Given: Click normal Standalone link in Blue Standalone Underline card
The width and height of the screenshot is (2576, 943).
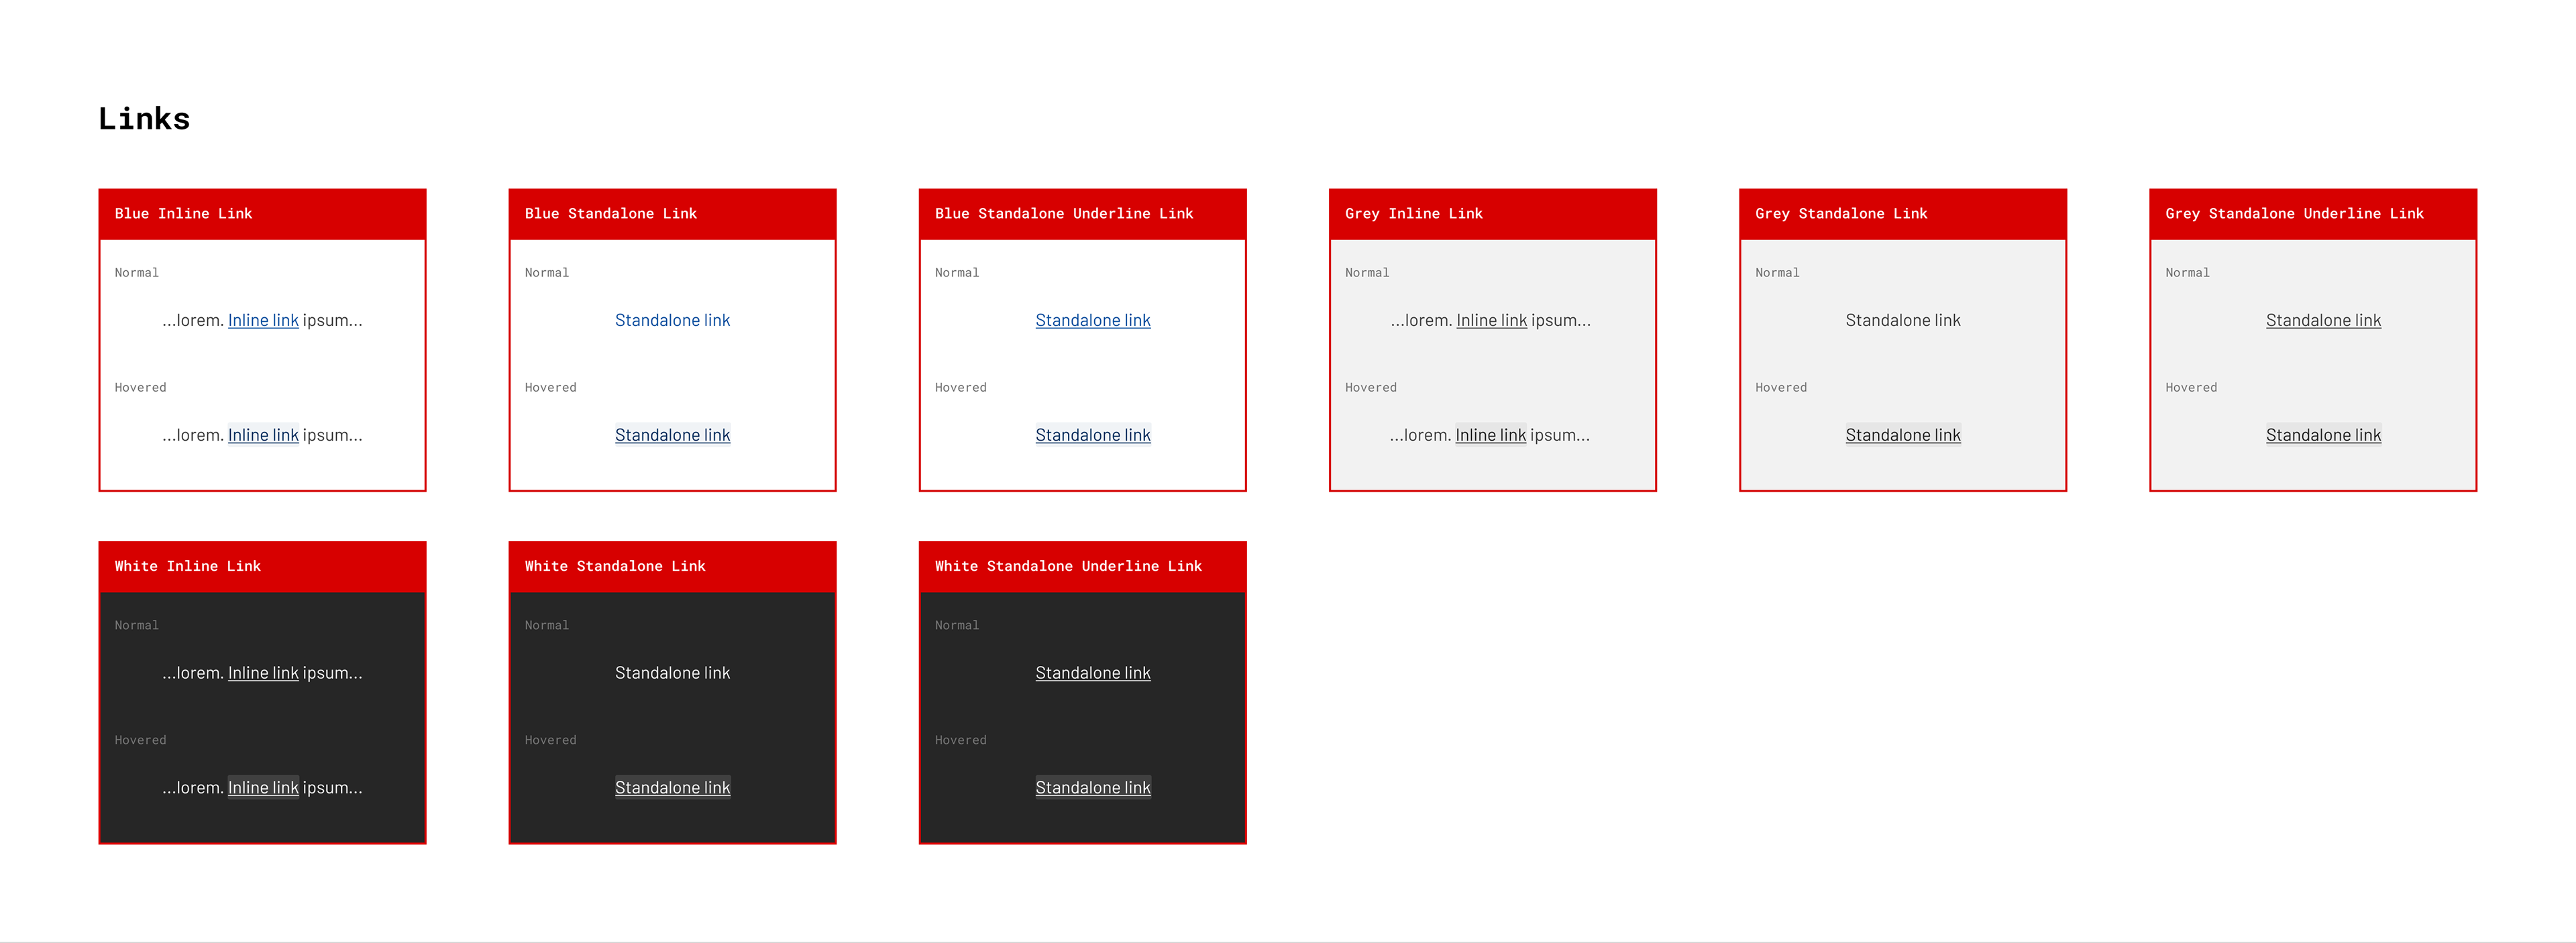Looking at the screenshot, I should click(x=1093, y=320).
